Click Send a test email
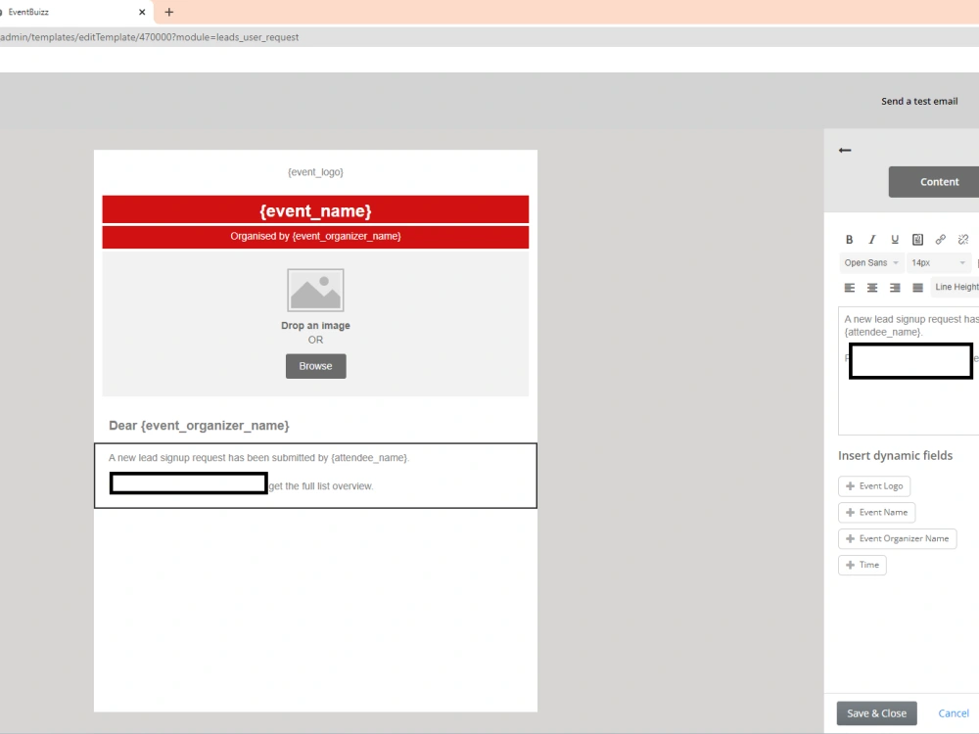This screenshot has height=734, width=979. (x=919, y=101)
